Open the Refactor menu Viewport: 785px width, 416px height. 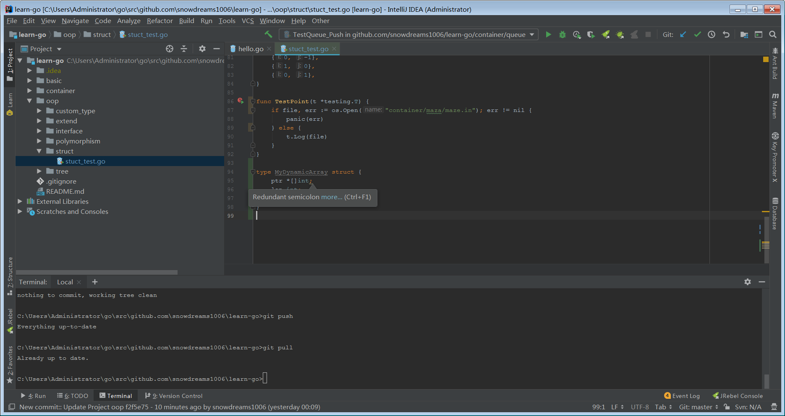160,21
